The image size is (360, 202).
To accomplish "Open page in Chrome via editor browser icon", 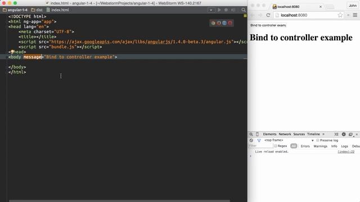I will [x=213, y=23].
